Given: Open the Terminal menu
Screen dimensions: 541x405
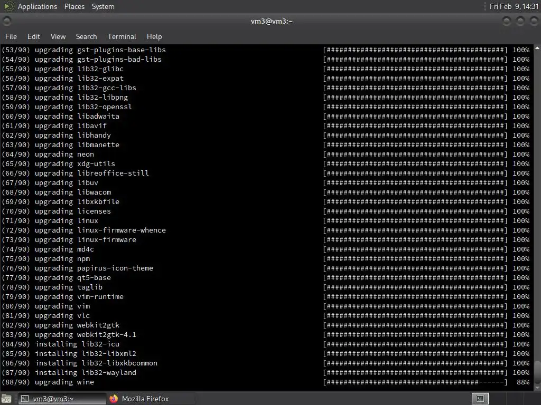Looking at the screenshot, I should tap(122, 36).
